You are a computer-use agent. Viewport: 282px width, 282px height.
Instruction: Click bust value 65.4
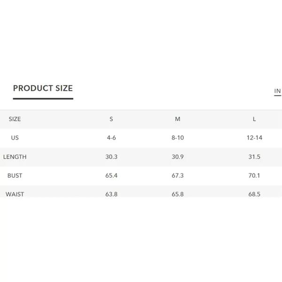[x=111, y=175]
